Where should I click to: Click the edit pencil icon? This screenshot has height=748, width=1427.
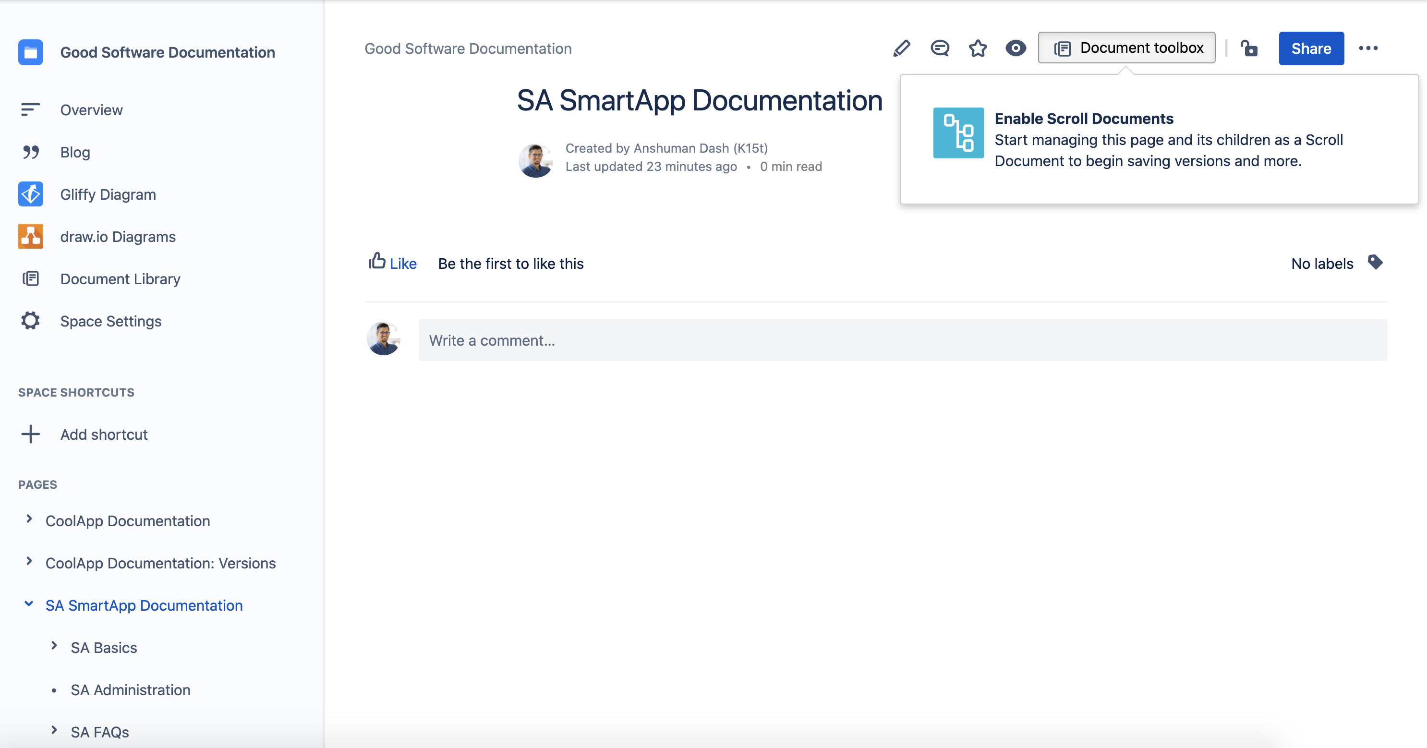pos(901,48)
